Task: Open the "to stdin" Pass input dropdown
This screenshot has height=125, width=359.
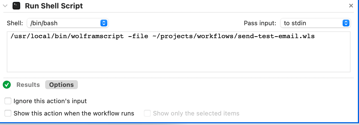Action: point(315,23)
